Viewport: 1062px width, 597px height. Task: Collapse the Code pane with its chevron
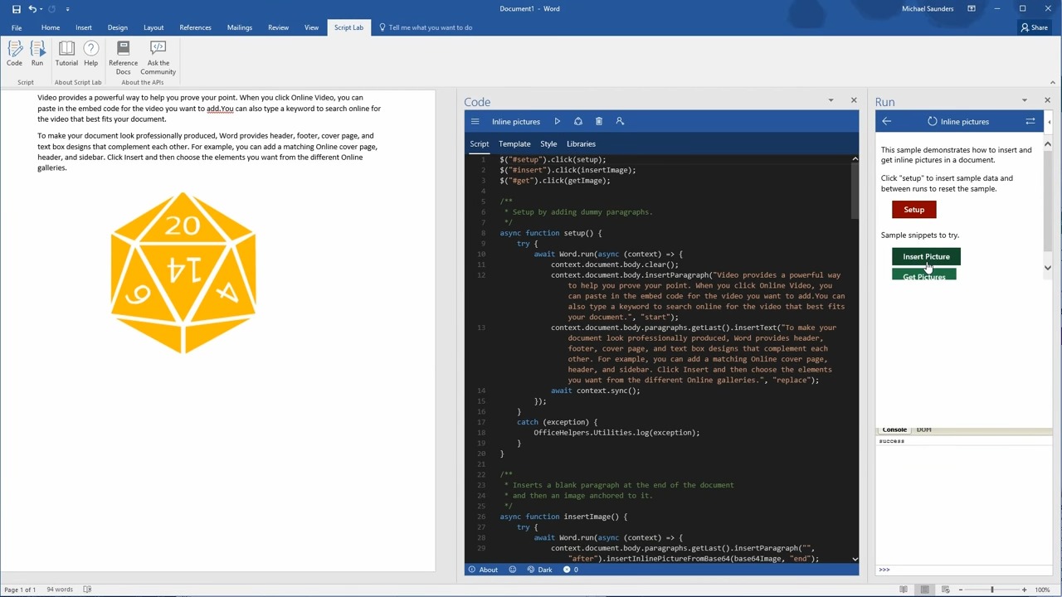pyautogui.click(x=831, y=100)
